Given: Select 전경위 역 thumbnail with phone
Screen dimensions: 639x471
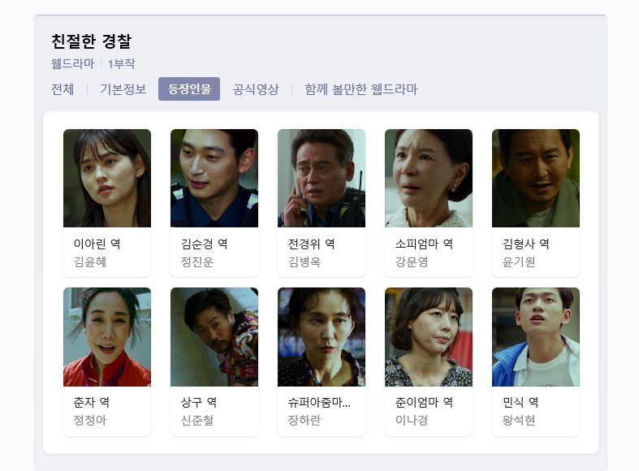Looking at the screenshot, I should tap(322, 178).
